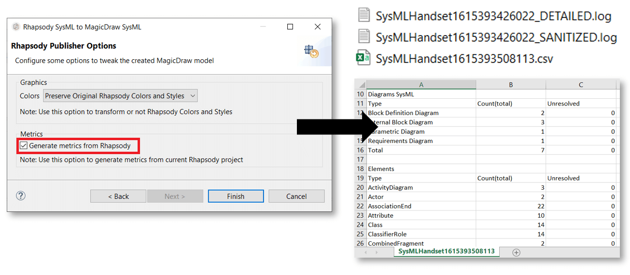Close the Rhapsody SysML dialog

(x=318, y=27)
